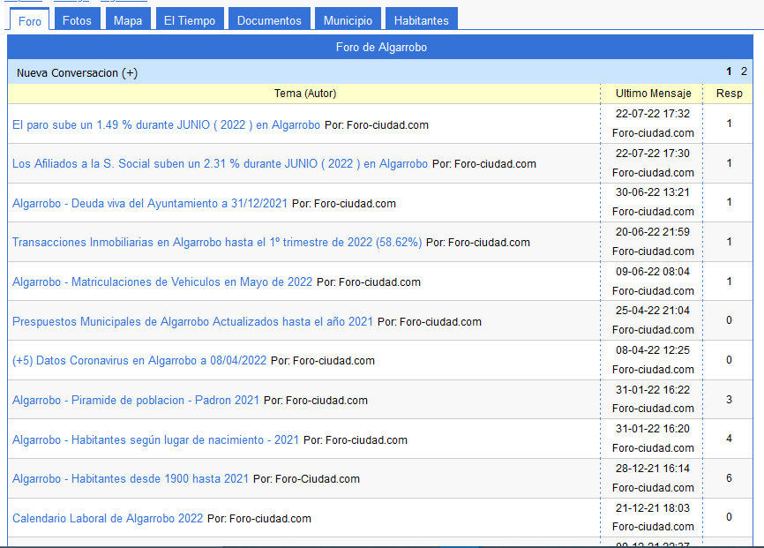Open the Documentos tab
Viewport: 764px width, 548px height.
[x=269, y=20]
